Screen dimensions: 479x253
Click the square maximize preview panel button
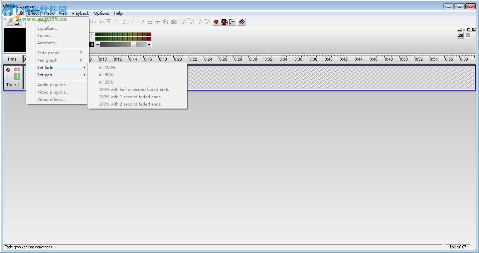click(x=469, y=30)
